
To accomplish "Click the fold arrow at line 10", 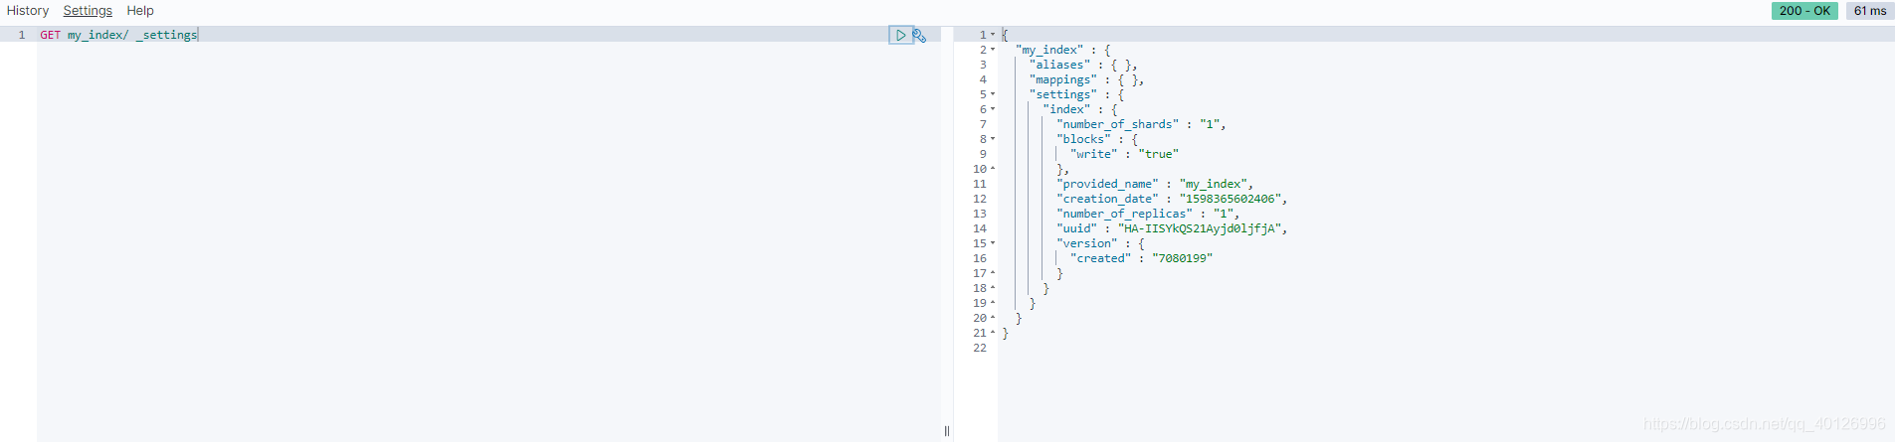I will click(x=993, y=169).
